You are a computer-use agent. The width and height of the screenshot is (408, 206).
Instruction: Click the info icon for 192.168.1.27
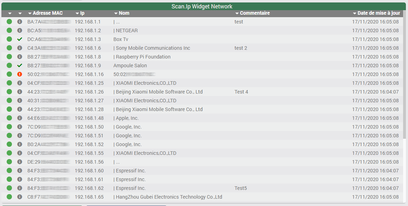tap(20, 101)
